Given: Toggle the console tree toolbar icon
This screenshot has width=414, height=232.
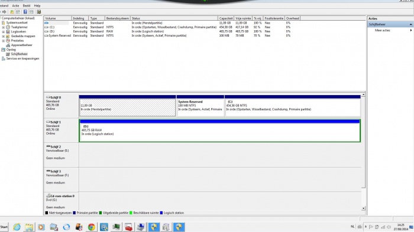Looking at the screenshot, I should tap(18, 12).
